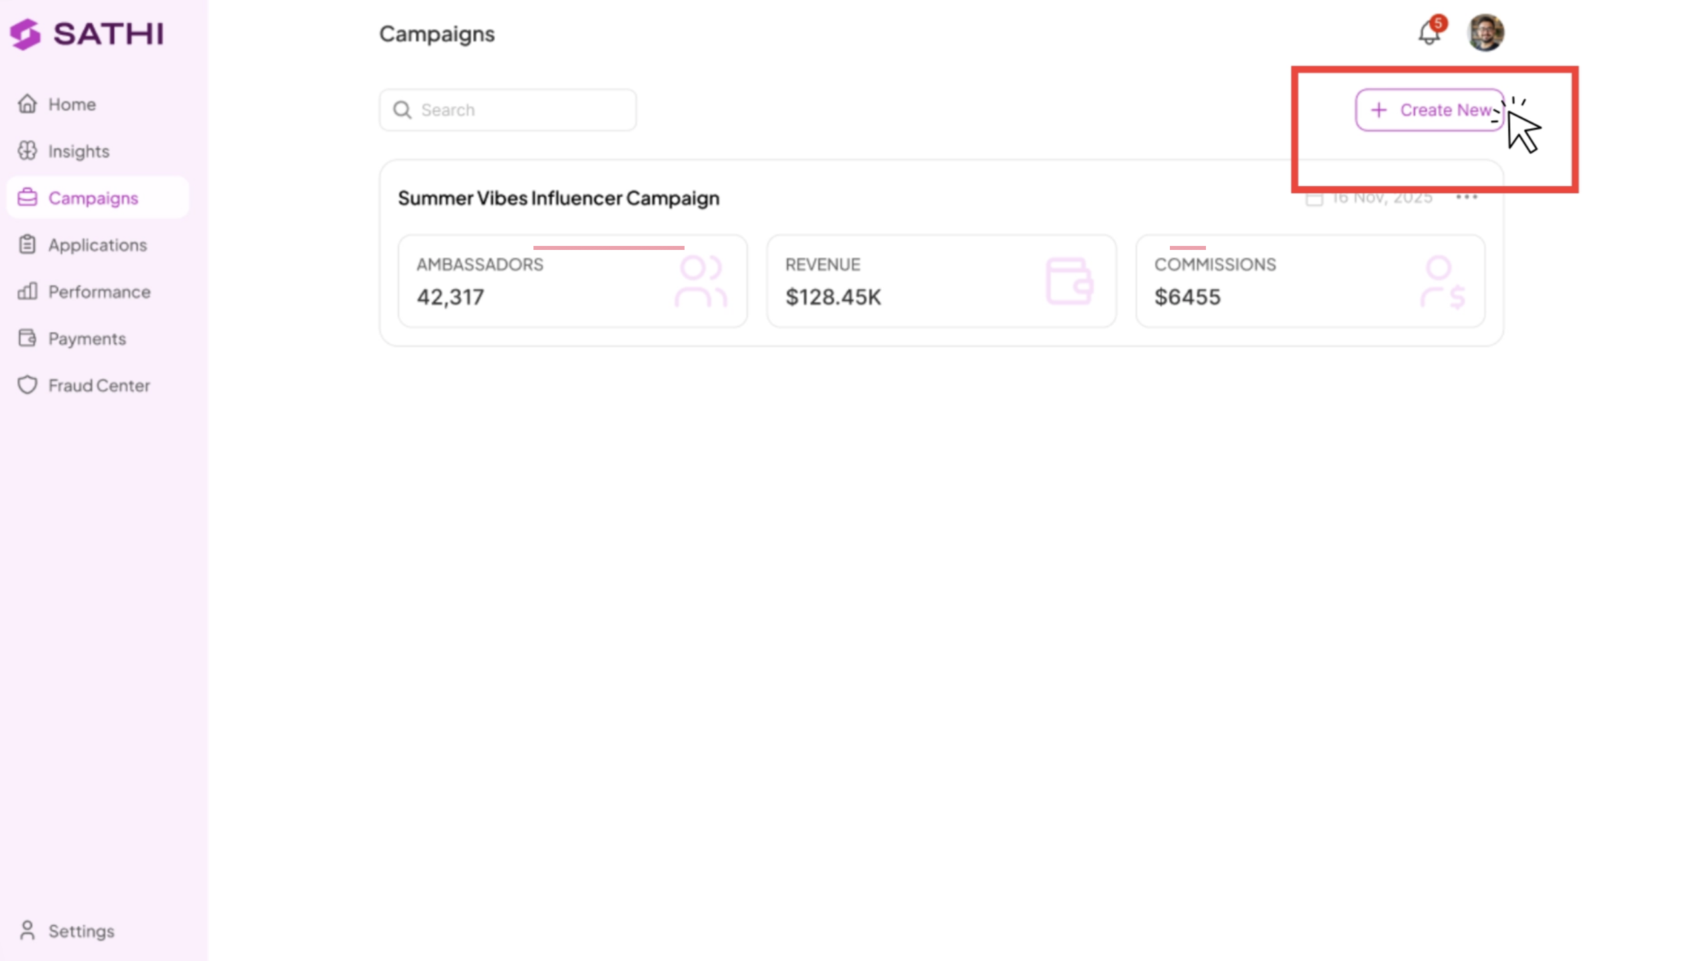Click the Home house icon
Viewport: 1706px width, 961px height.
click(27, 104)
